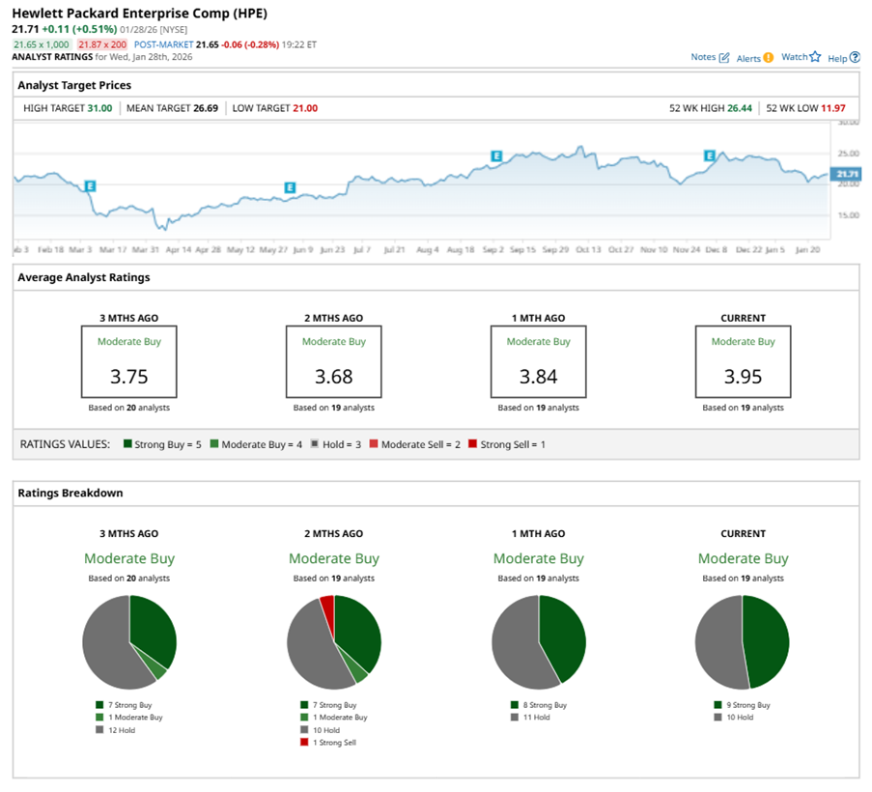Click the red ask price 21.87 x 200
This screenshot has width=872, height=792.
(x=101, y=45)
